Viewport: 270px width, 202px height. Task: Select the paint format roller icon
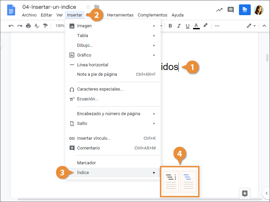coord(45,26)
